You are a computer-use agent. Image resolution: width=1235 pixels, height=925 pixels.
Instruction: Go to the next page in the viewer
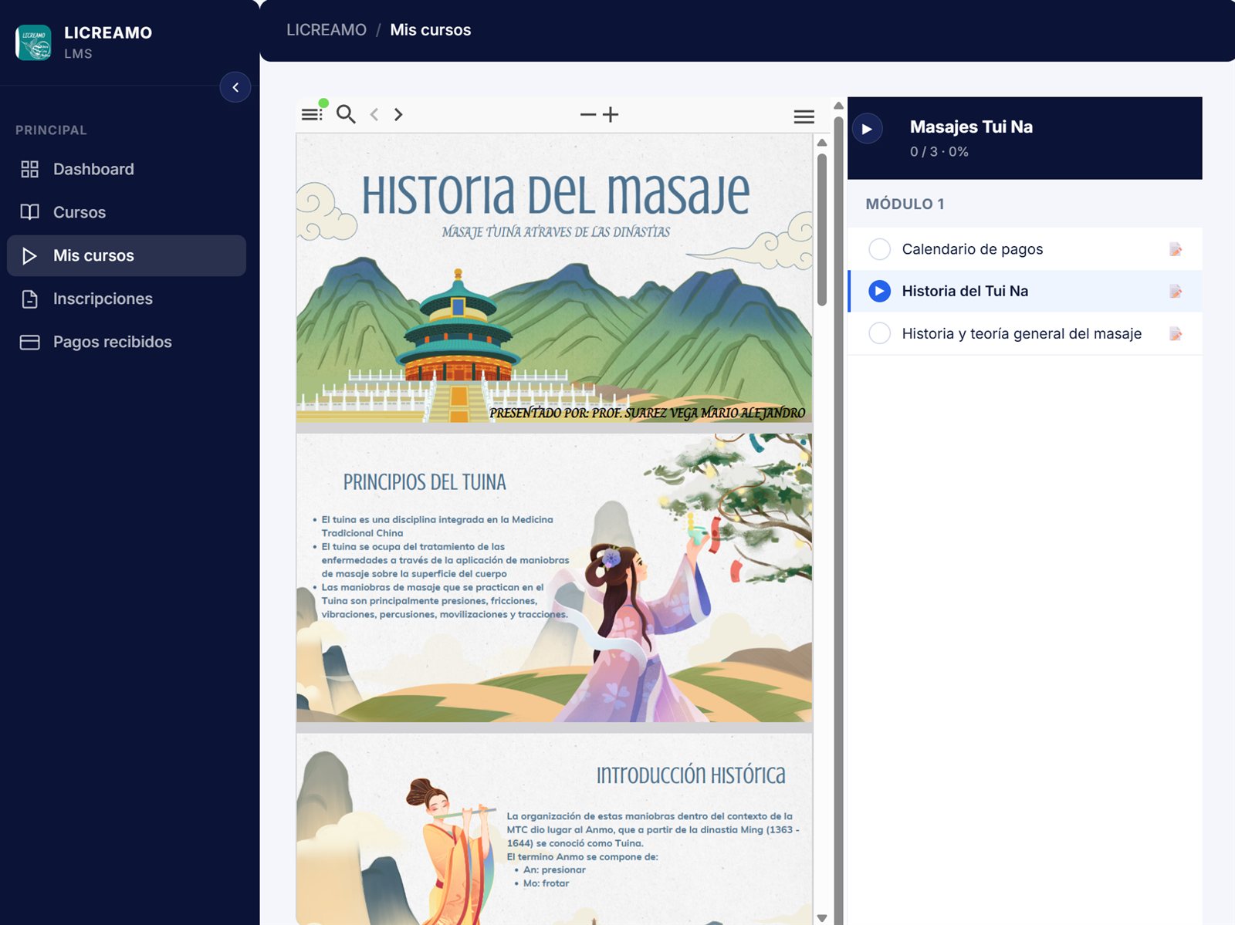398,114
